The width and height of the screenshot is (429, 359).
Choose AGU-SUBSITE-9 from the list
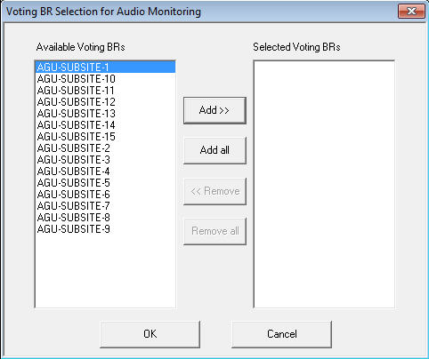click(105, 229)
